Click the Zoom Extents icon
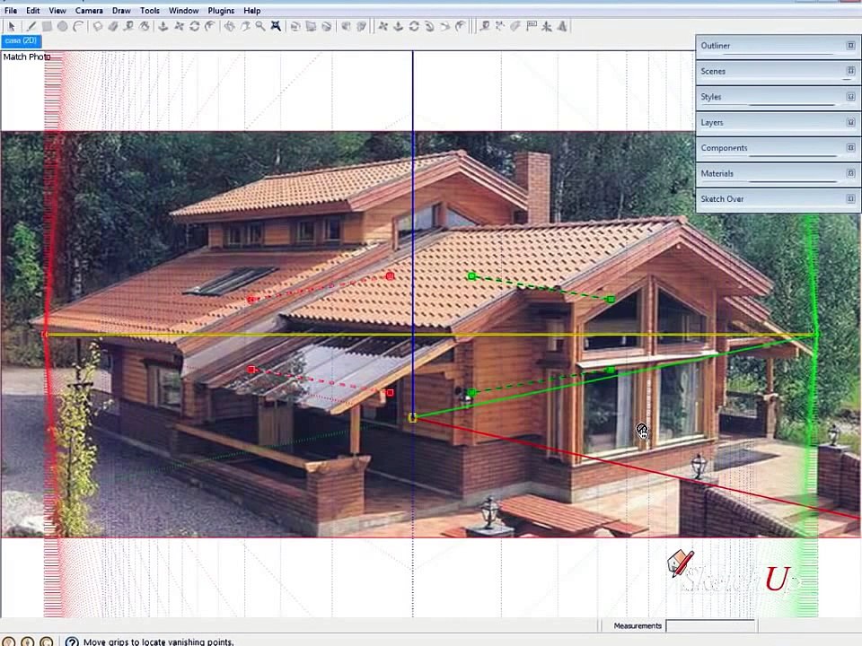This screenshot has width=862, height=646. coord(276,26)
